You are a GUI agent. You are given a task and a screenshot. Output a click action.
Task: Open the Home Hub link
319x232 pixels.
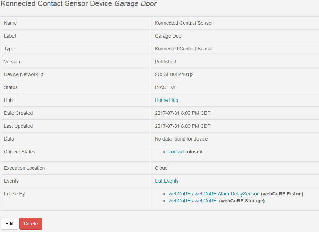coord(166,100)
